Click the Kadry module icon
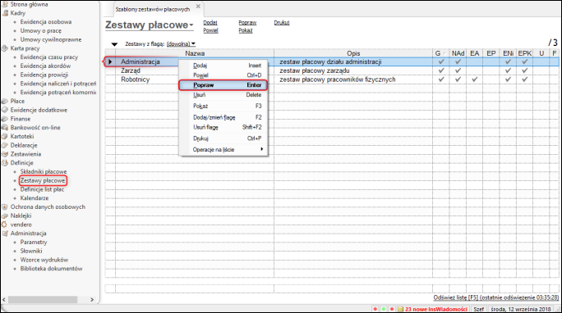The width and height of the screenshot is (562, 313). (x=5, y=13)
